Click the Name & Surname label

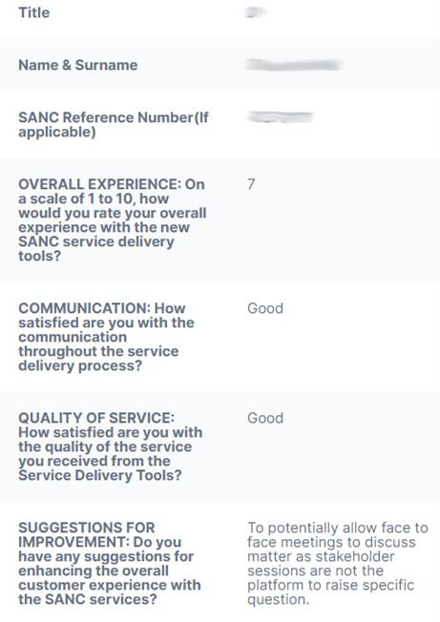point(77,65)
